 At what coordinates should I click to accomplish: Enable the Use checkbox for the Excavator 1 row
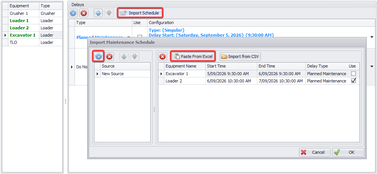(x=353, y=74)
